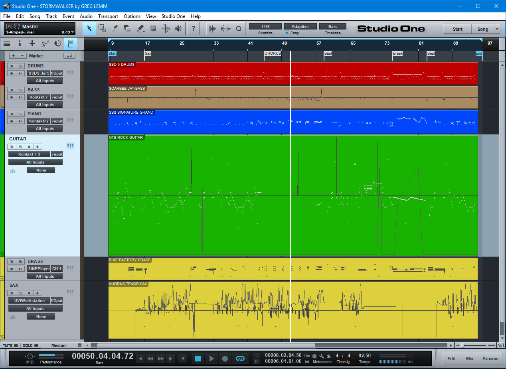Enable monitor on the SAX track
The height and width of the screenshot is (369, 506).
[x=37, y=293]
